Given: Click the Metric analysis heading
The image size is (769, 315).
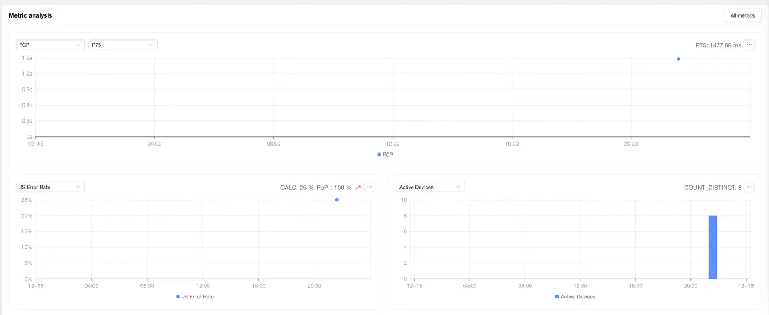Looking at the screenshot, I should point(30,15).
